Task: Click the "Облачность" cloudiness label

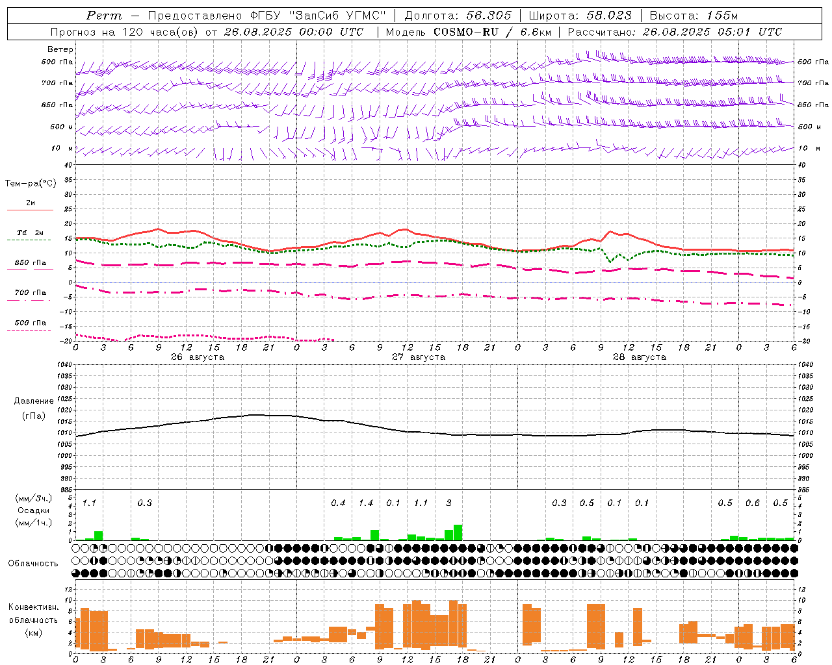Action: tap(33, 564)
